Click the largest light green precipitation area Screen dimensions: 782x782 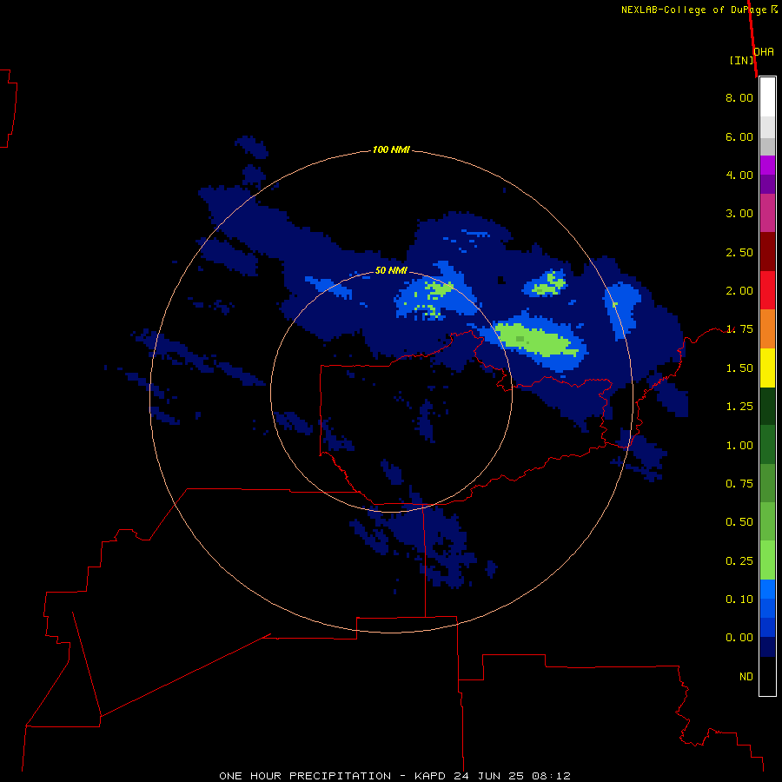(536, 341)
